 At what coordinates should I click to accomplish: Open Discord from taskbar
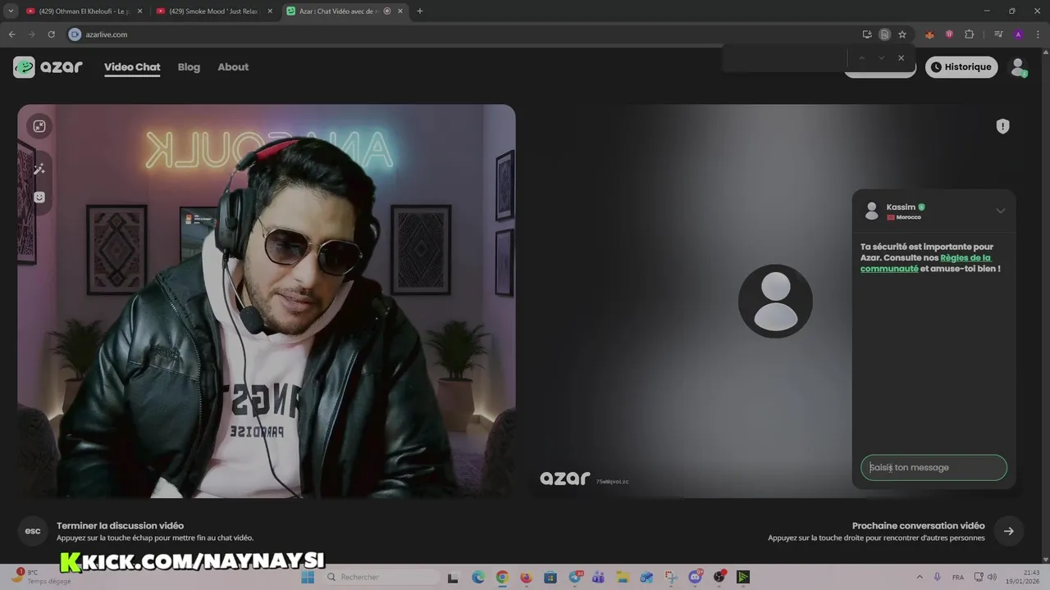click(x=696, y=577)
